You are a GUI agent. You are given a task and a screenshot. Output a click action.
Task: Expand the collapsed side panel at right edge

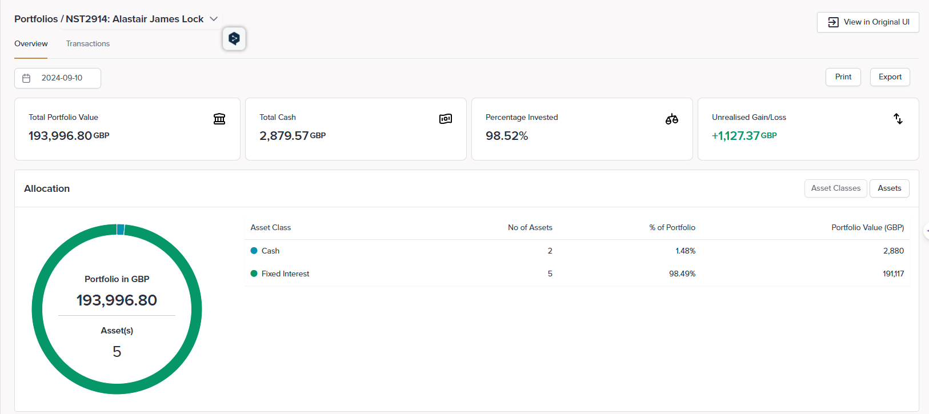pyautogui.click(x=926, y=231)
